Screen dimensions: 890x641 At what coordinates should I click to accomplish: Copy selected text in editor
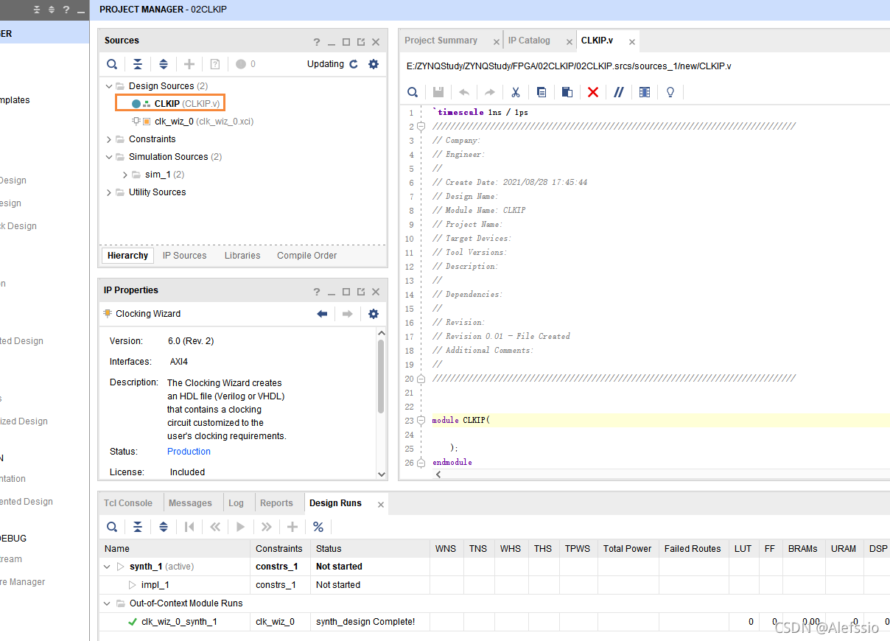(x=542, y=92)
